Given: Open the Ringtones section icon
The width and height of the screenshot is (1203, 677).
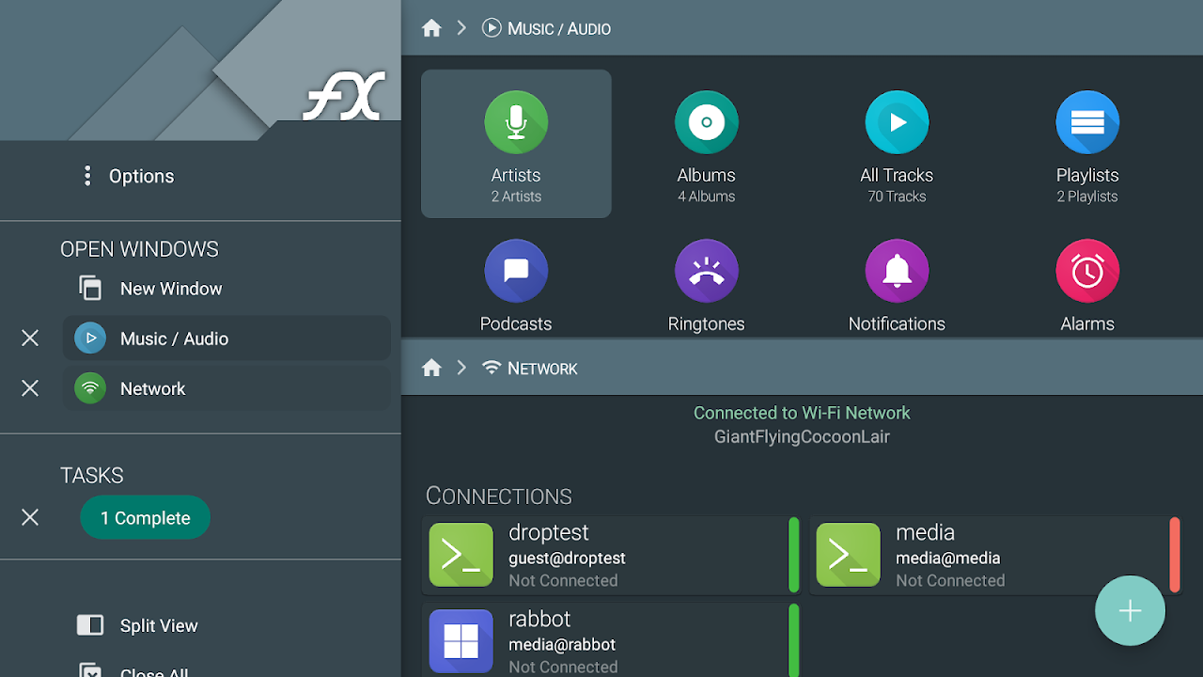Looking at the screenshot, I should click(x=706, y=270).
